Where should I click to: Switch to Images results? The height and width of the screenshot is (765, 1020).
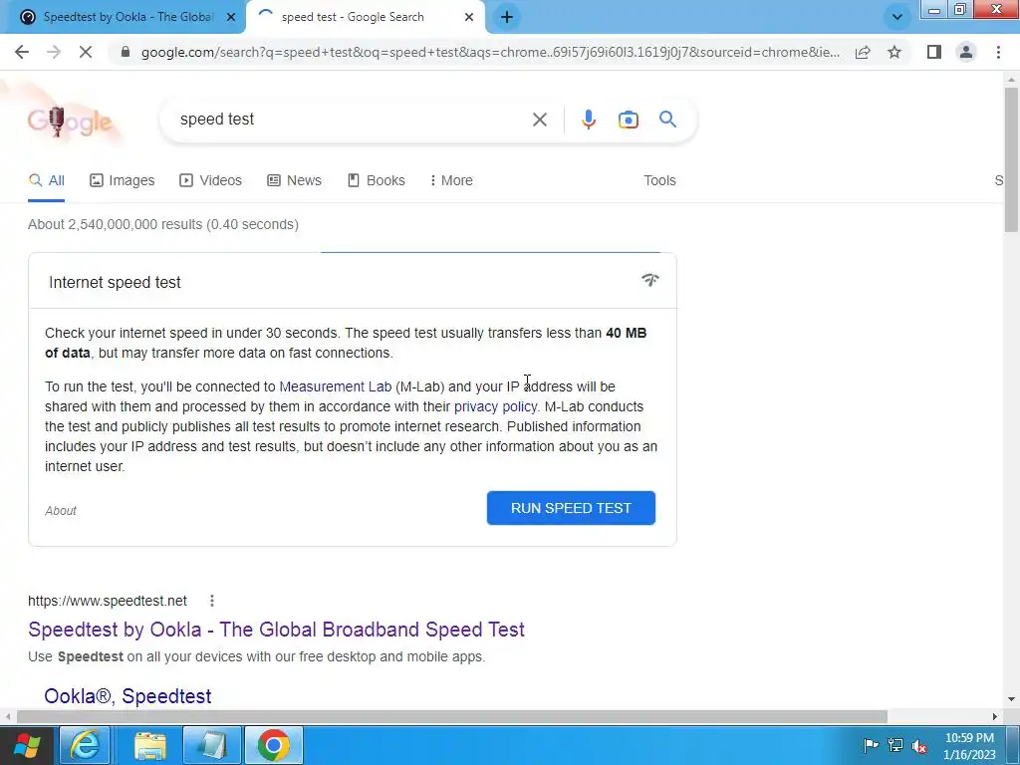coord(123,181)
